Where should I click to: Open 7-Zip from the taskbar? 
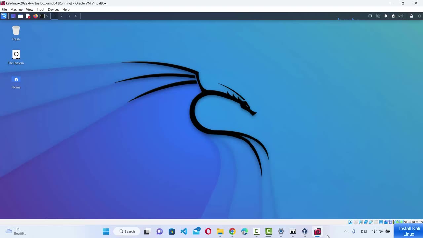(x=293, y=231)
